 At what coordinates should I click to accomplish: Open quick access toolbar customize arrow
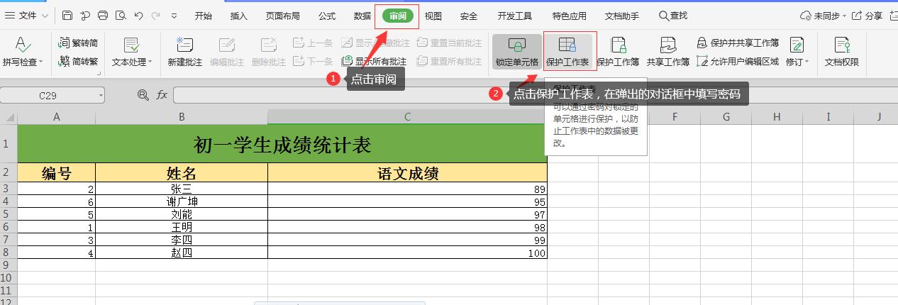175,16
